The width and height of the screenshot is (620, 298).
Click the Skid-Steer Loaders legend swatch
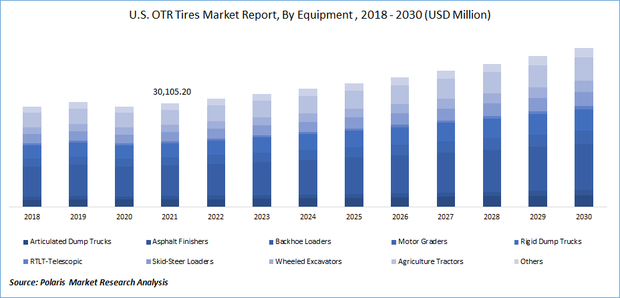(149, 262)
